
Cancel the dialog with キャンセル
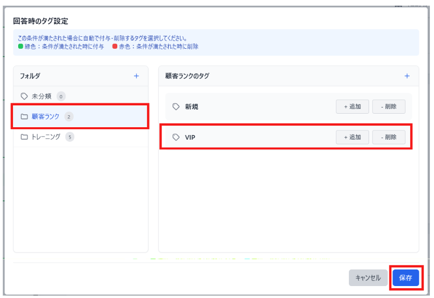368,278
